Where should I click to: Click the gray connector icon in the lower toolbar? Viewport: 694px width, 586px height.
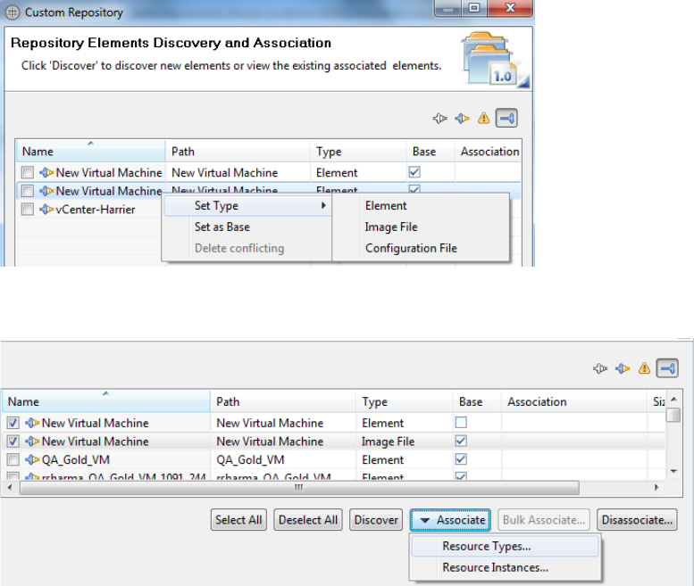tap(600, 367)
